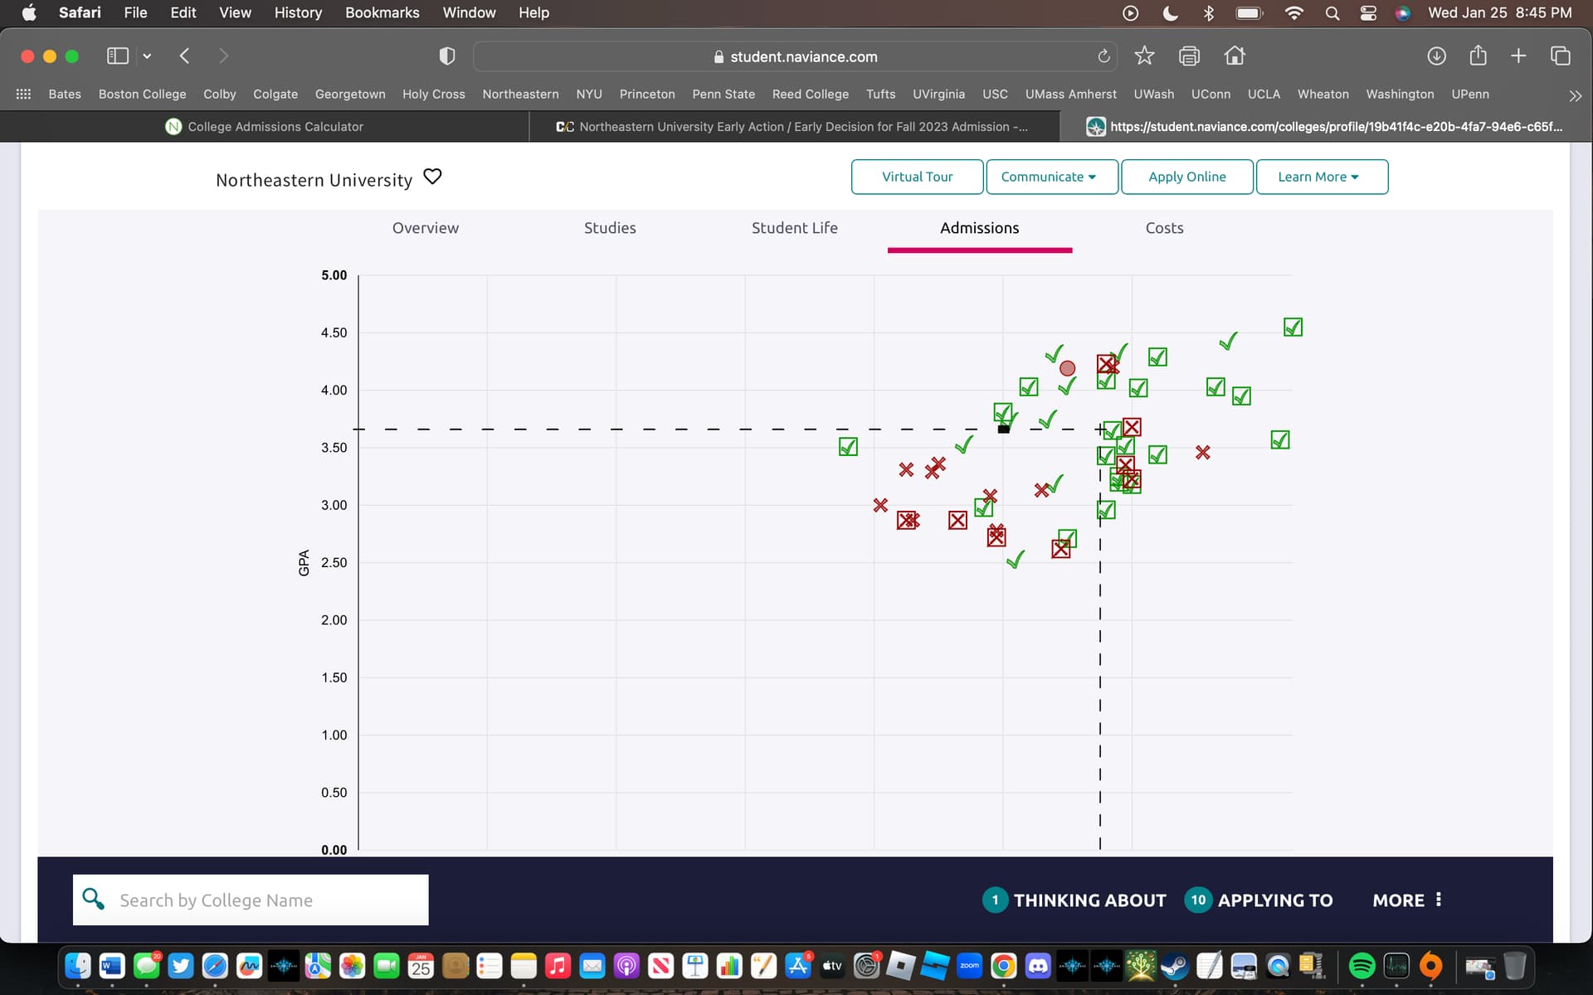
Task: Open Finder from the Dock
Action: click(x=78, y=966)
